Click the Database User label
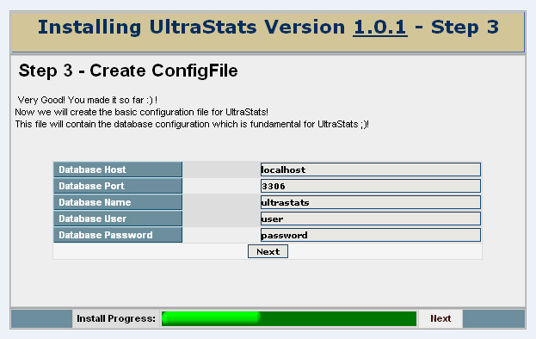The image size is (536, 339). tap(118, 219)
